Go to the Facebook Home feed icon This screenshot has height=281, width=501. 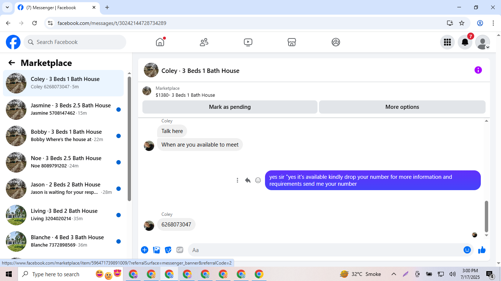click(x=160, y=42)
